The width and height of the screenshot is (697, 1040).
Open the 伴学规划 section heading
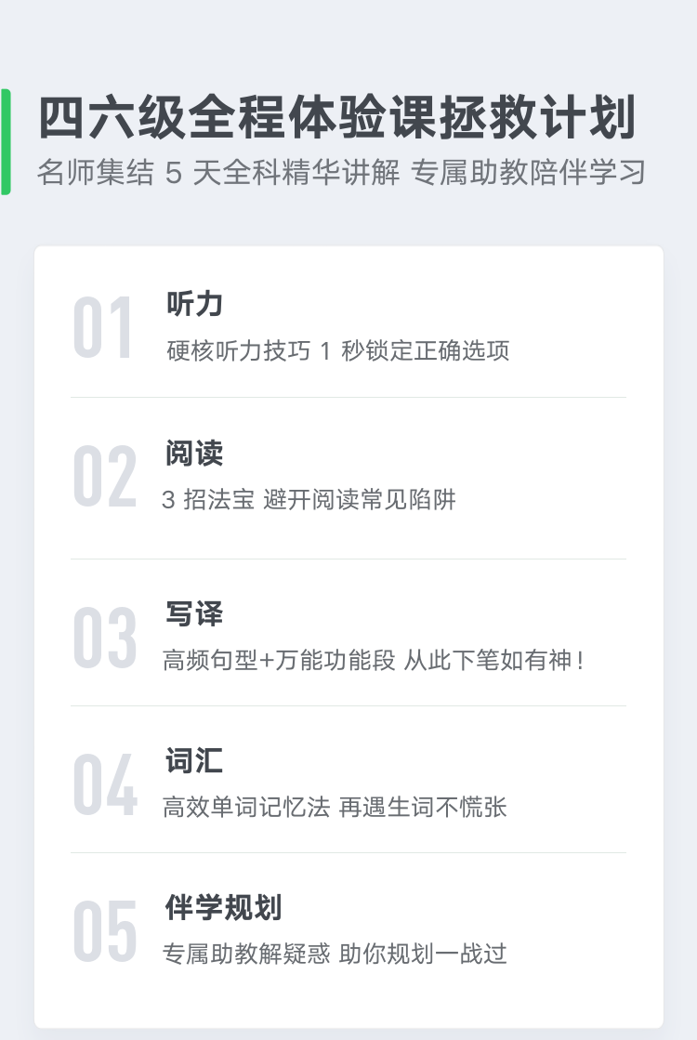[x=223, y=907]
